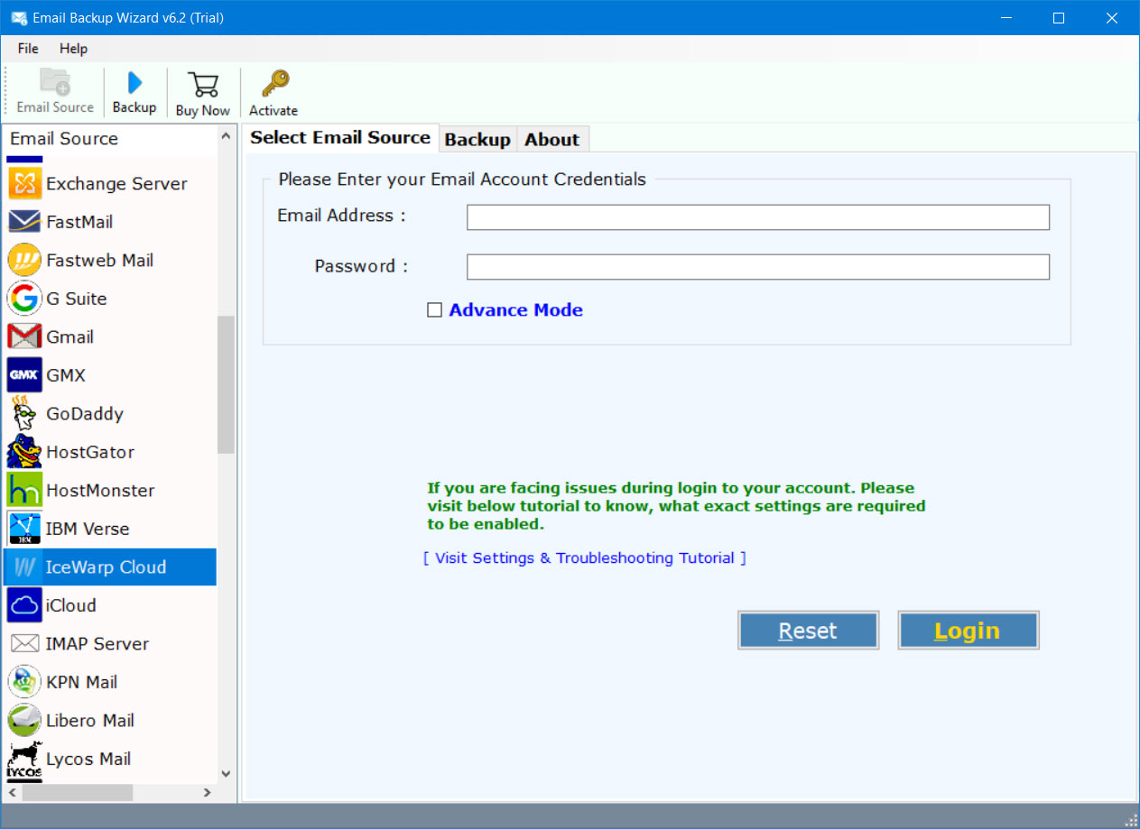Screen dimensions: 1140x829
Task: Open the Activate key icon in the toolbar
Action: (x=273, y=90)
